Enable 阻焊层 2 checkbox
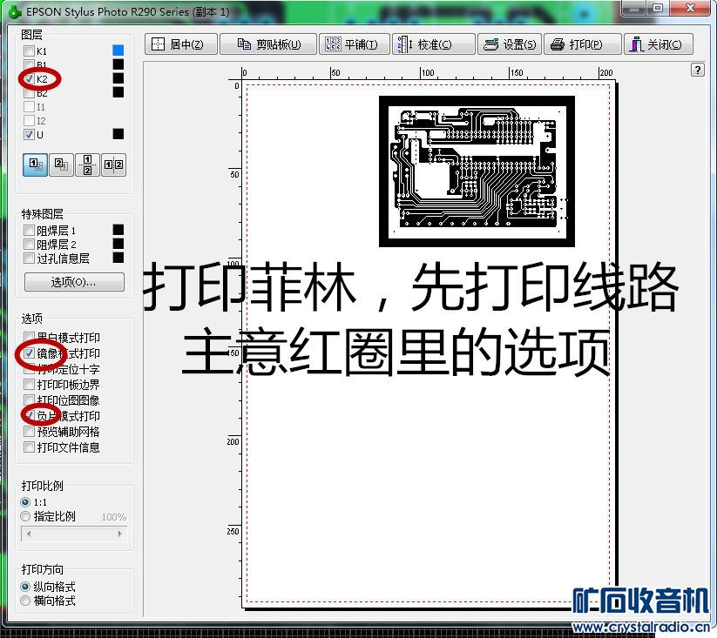Screen dimensions: 717x638 pos(29,244)
